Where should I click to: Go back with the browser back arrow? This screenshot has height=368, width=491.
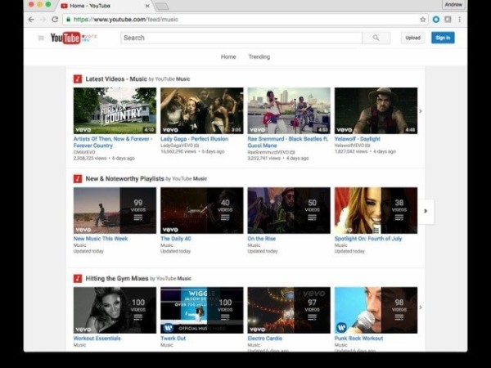click(31, 20)
